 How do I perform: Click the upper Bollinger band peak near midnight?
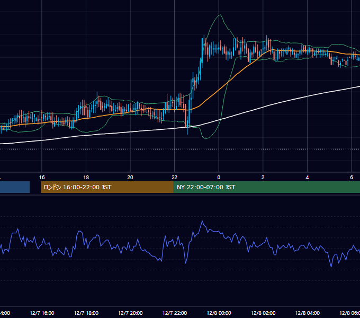220,15
